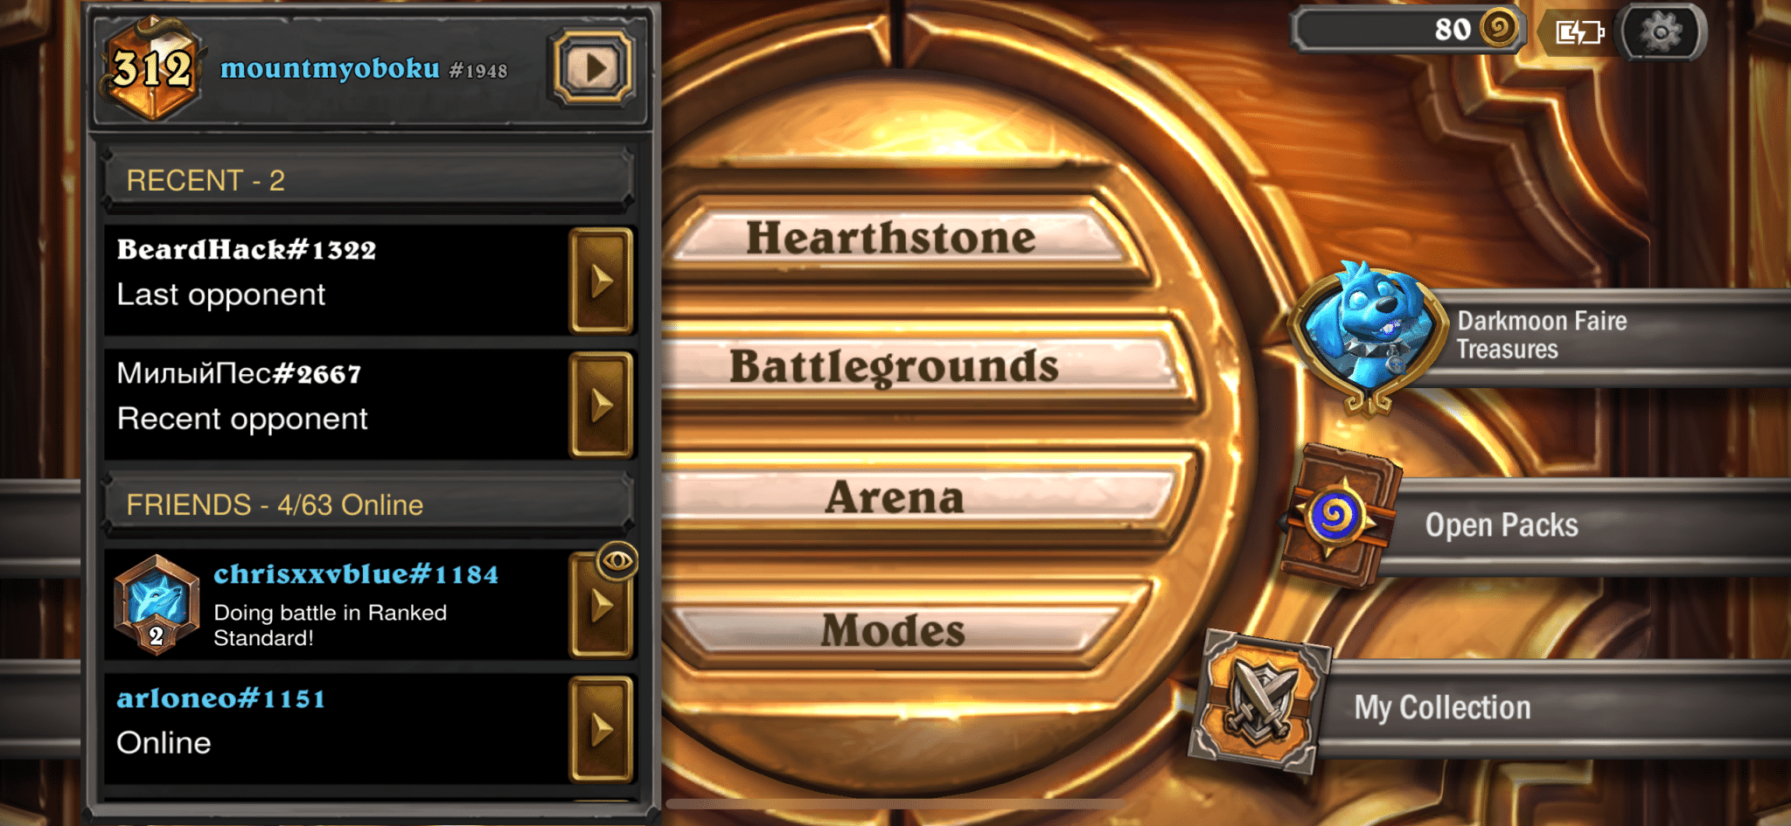The width and height of the screenshot is (1791, 826).
Task: Expand options arrow for МилыйПес#2667
Action: pos(601,405)
